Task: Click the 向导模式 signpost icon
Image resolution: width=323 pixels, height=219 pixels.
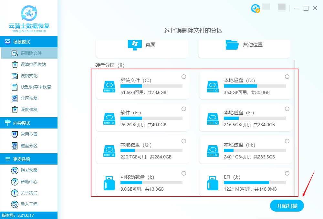Action: [x=8, y=123]
